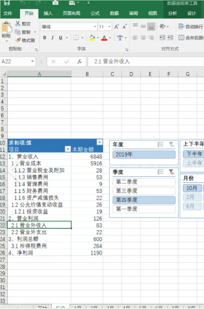Screen dimensions: 204x309
Task: Click cell with 1、营业收入
Action: (39, 157)
